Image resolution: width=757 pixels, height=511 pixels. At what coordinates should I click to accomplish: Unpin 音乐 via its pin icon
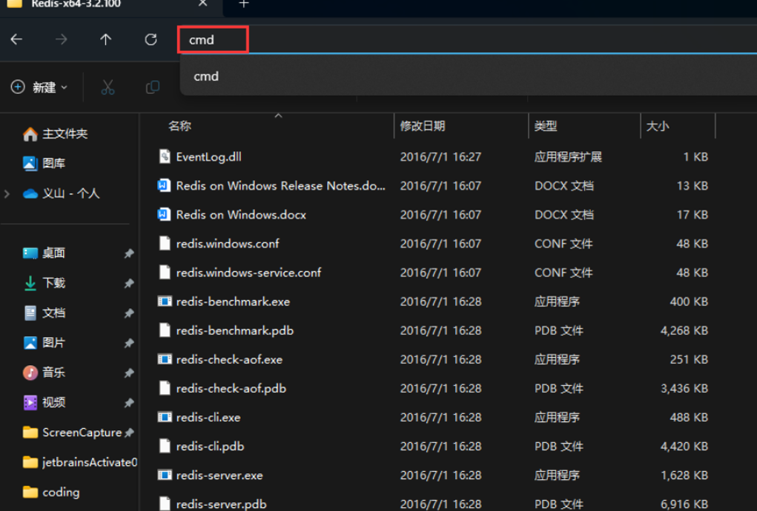click(x=129, y=373)
